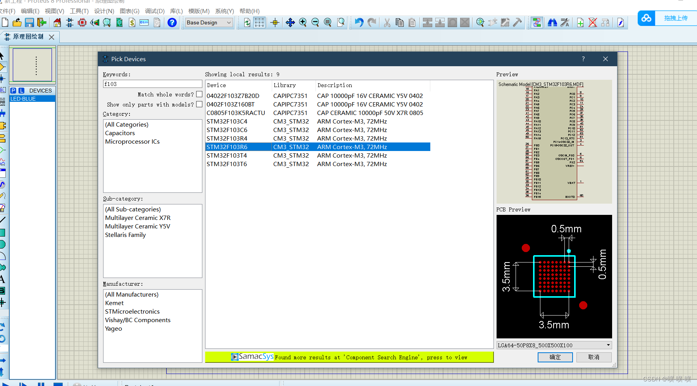Click the Keywords input field containing f103
Image resolution: width=697 pixels, height=386 pixels.
pyautogui.click(x=153, y=84)
